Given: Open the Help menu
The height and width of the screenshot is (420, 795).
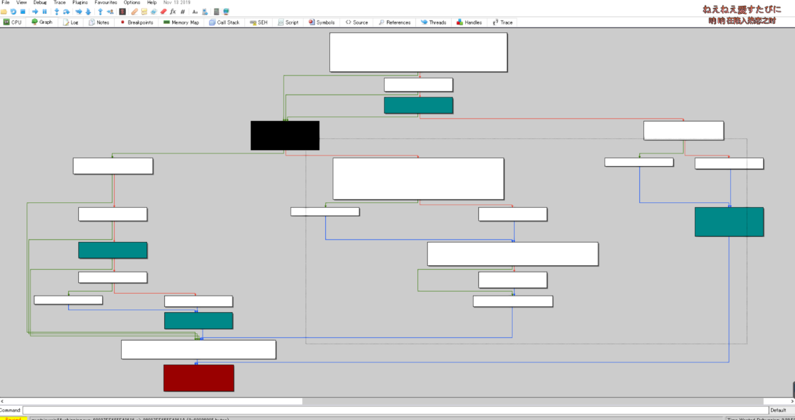Looking at the screenshot, I should [x=152, y=3].
